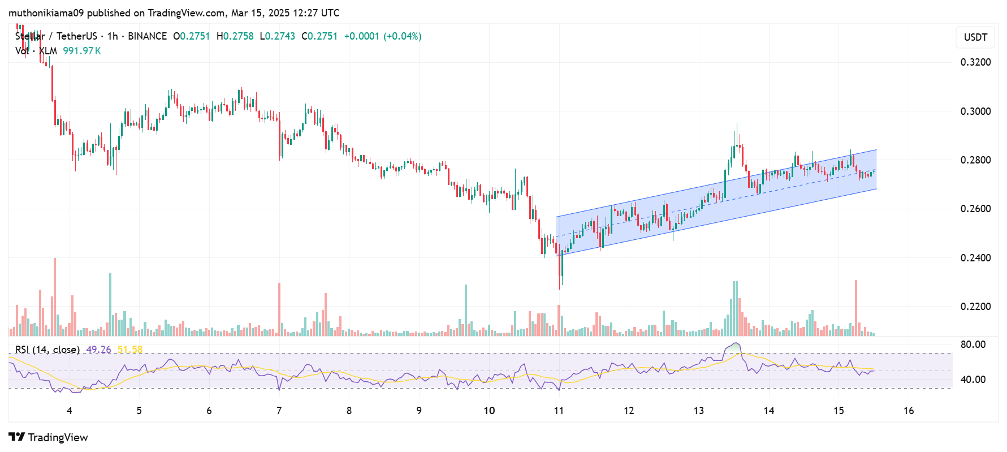Click the USDT currency label box
Screen dimensions: 1007x452
click(x=975, y=37)
